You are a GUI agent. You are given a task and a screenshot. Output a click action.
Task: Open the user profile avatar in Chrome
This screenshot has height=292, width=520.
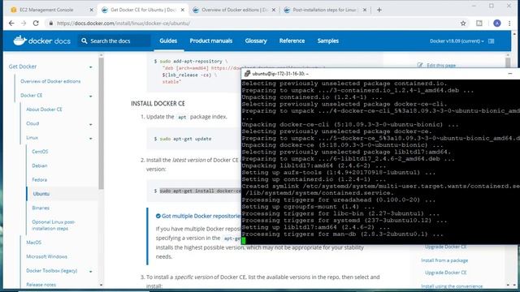click(496, 24)
